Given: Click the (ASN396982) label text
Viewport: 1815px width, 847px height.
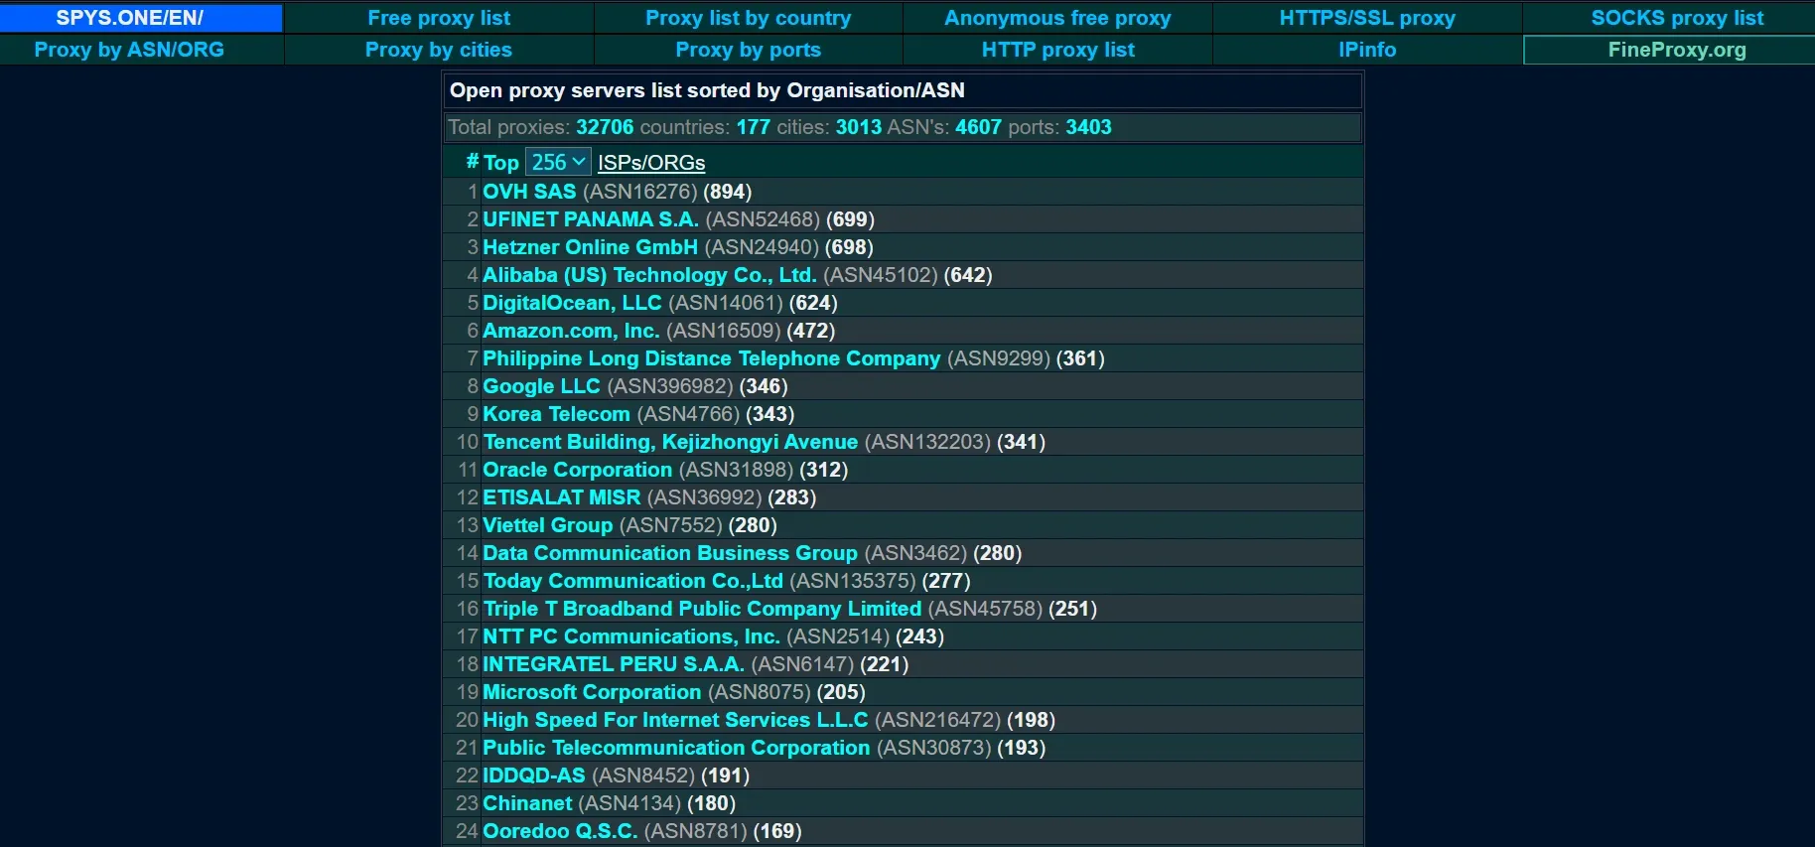Looking at the screenshot, I should click(x=670, y=386).
